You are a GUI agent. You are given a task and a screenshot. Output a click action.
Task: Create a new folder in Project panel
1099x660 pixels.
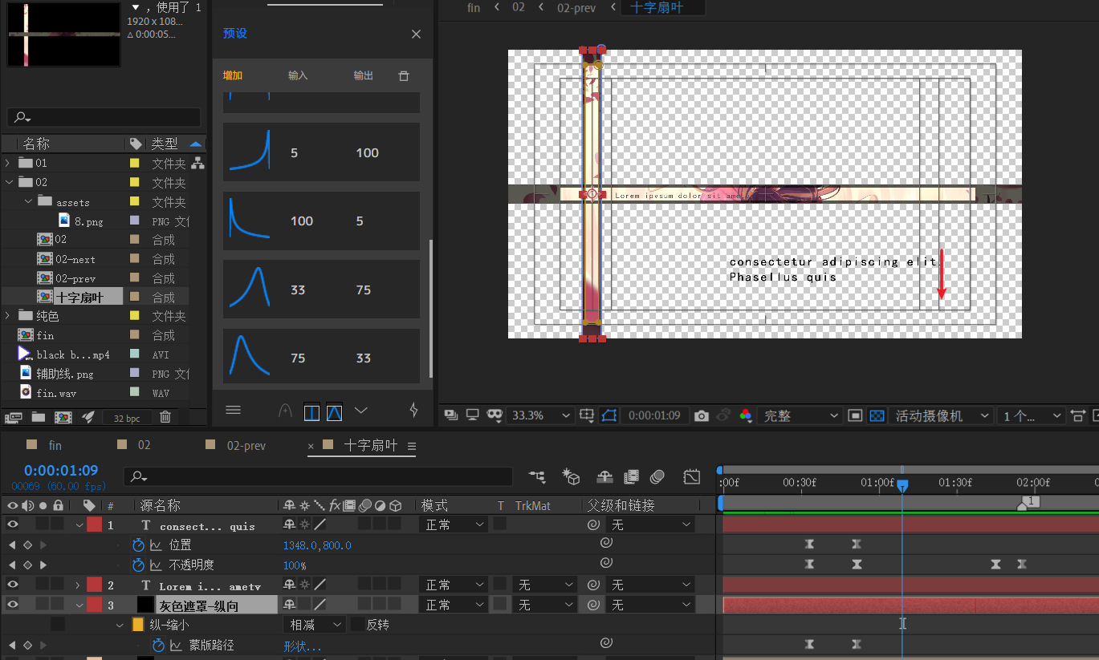point(38,417)
